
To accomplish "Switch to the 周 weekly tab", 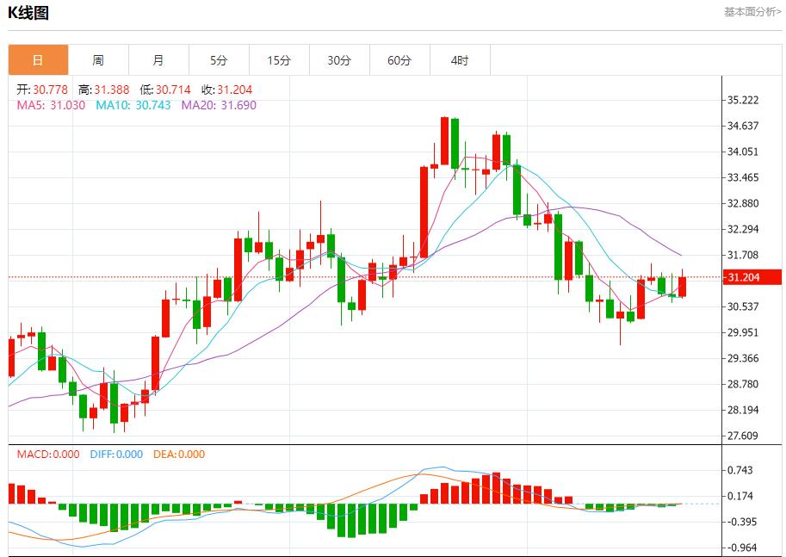I will pyautogui.click(x=98, y=60).
